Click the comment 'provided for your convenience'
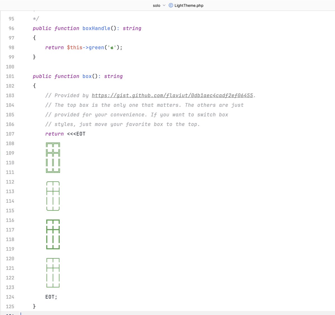The width and height of the screenshot is (335, 315). coord(100,115)
